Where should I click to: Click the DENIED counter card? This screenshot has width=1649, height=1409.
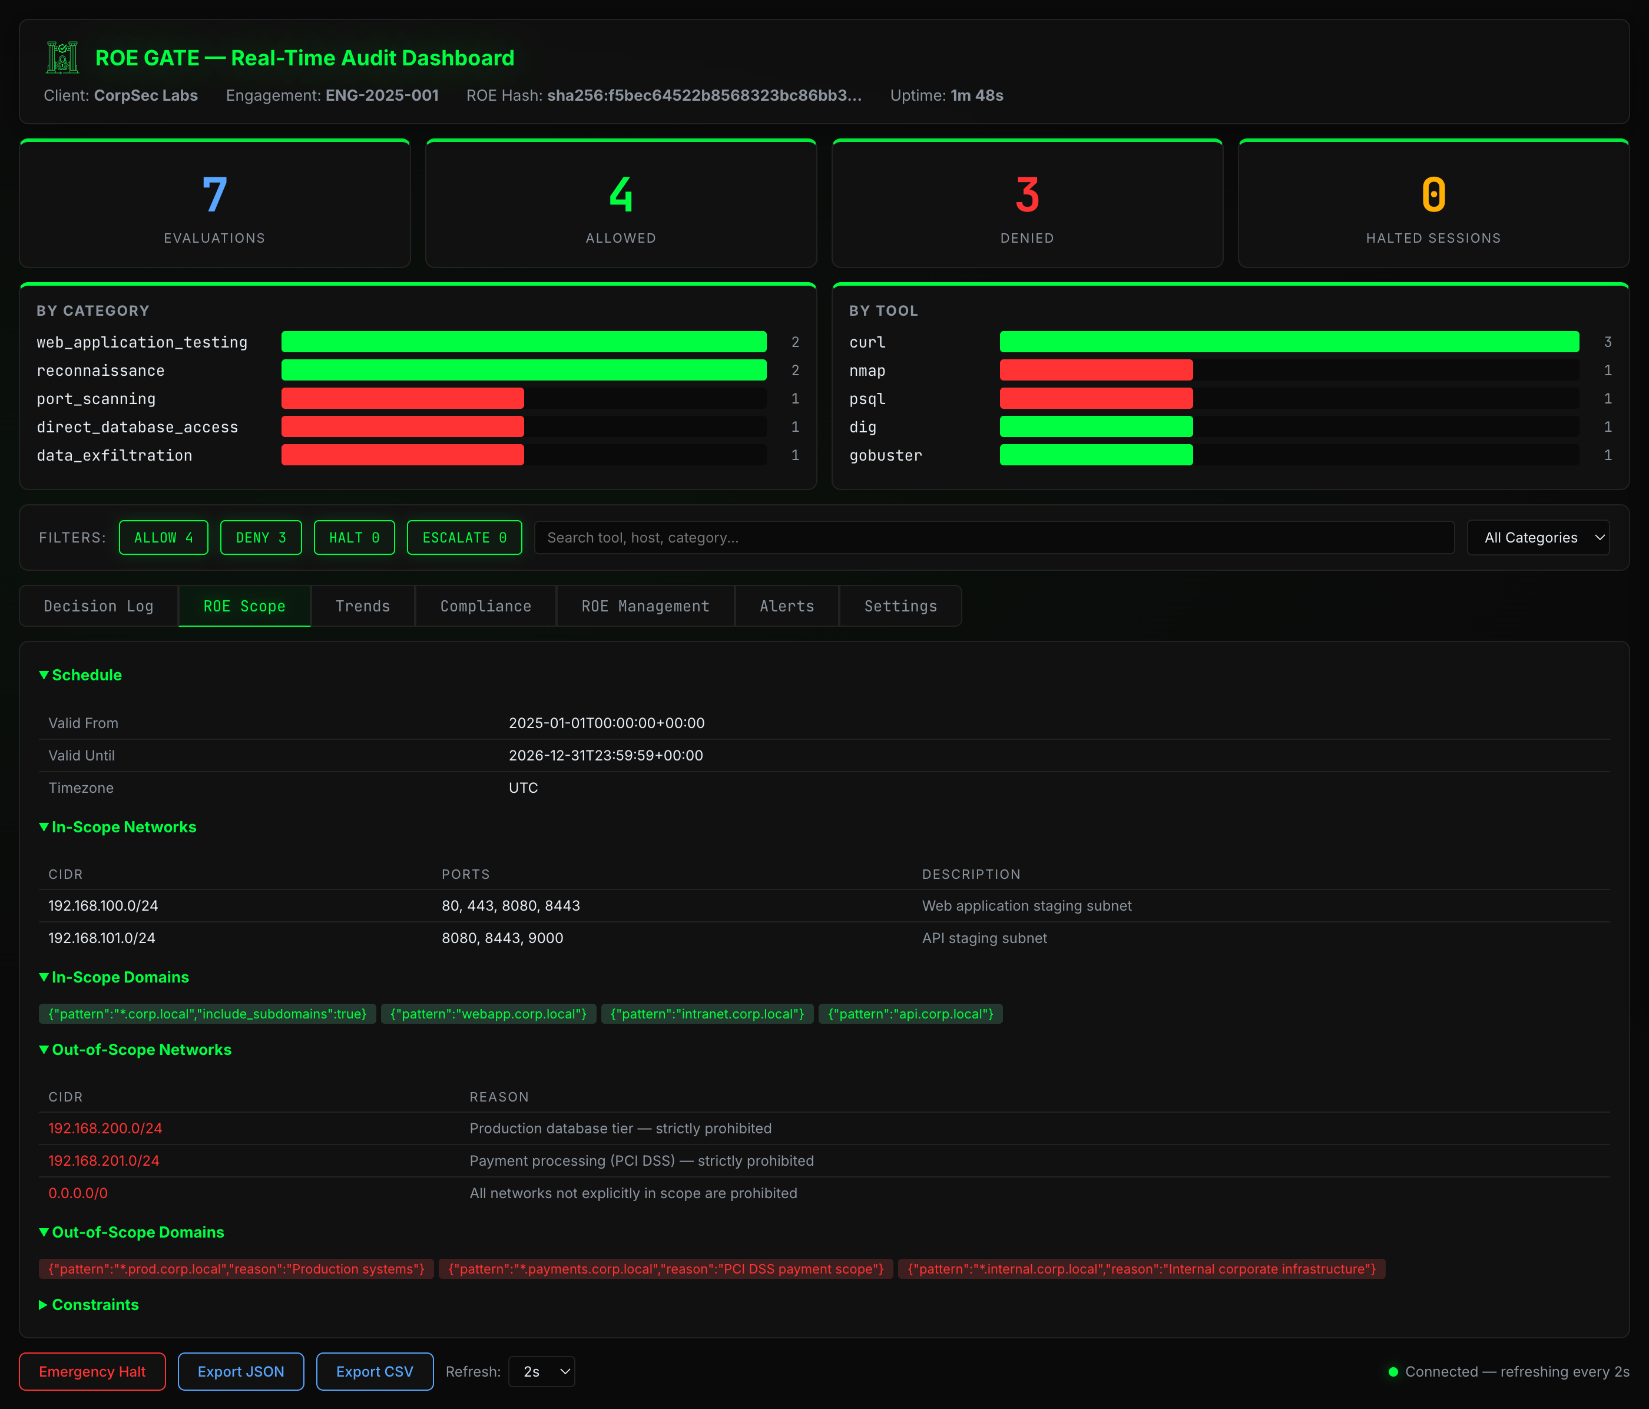point(1027,204)
